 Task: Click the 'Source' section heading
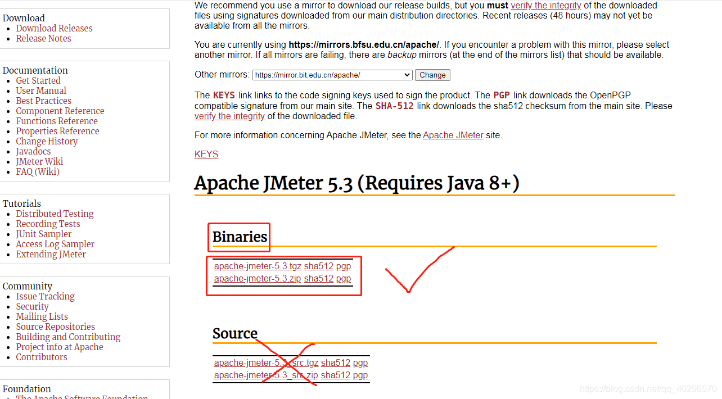(235, 333)
